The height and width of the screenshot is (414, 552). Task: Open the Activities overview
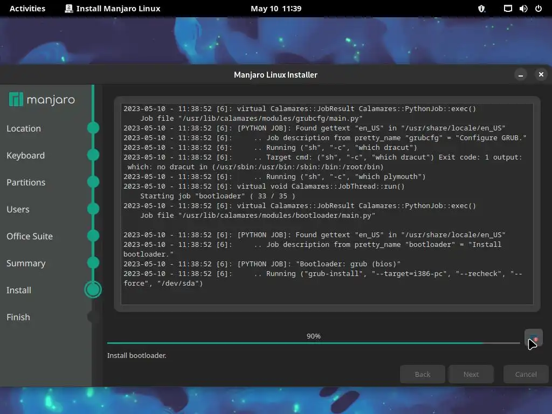(x=27, y=9)
